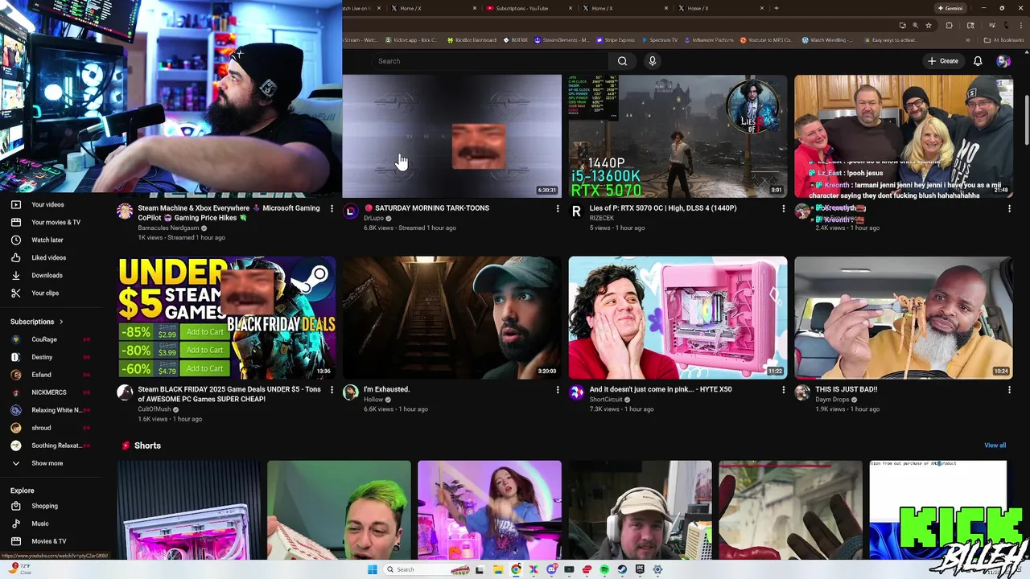The height and width of the screenshot is (579, 1030).
Task: Open CultOfMush channel name link
Action: (x=154, y=409)
